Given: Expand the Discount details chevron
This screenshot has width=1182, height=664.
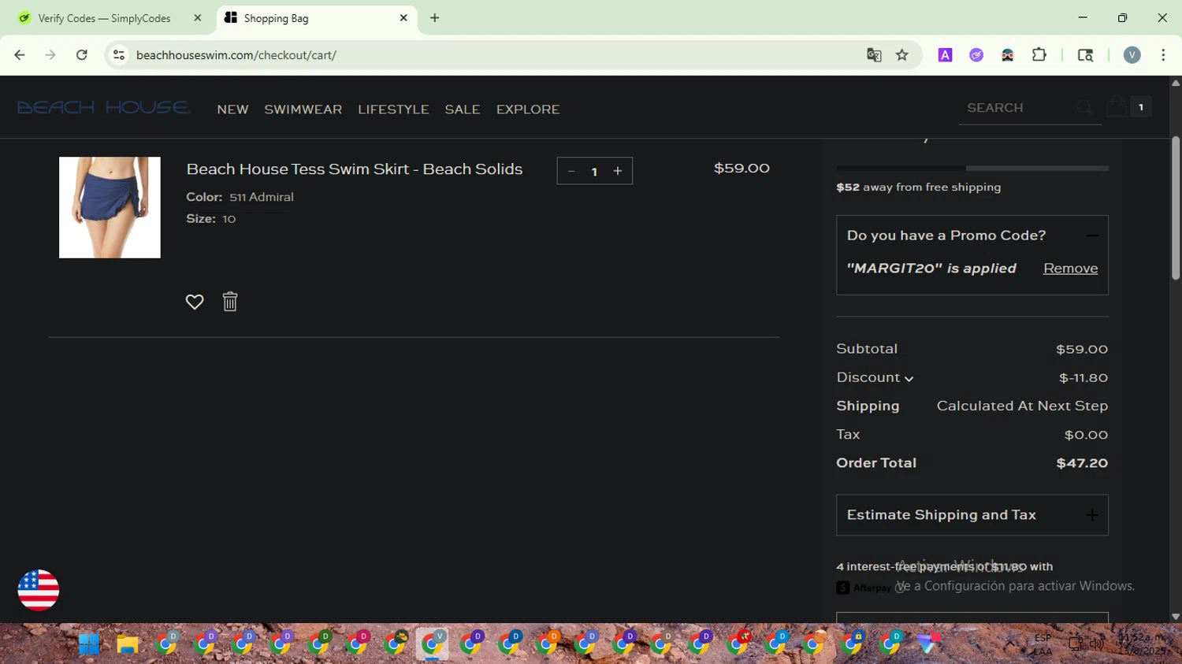Looking at the screenshot, I should [x=909, y=379].
